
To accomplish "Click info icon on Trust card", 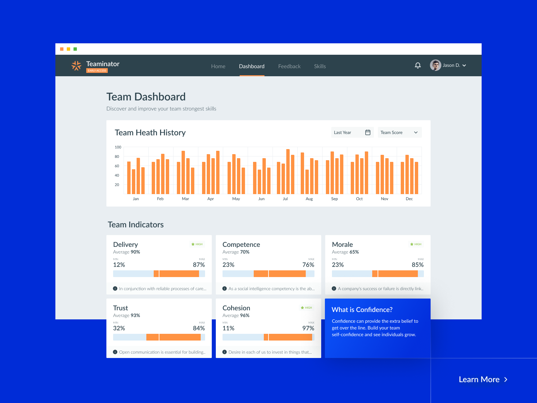I will [115, 352].
